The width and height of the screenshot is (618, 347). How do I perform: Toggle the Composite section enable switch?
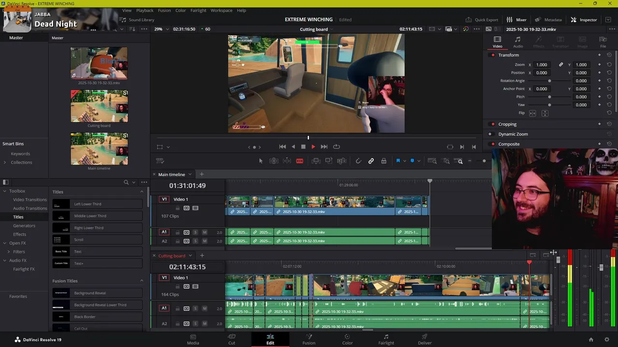[x=492, y=144]
